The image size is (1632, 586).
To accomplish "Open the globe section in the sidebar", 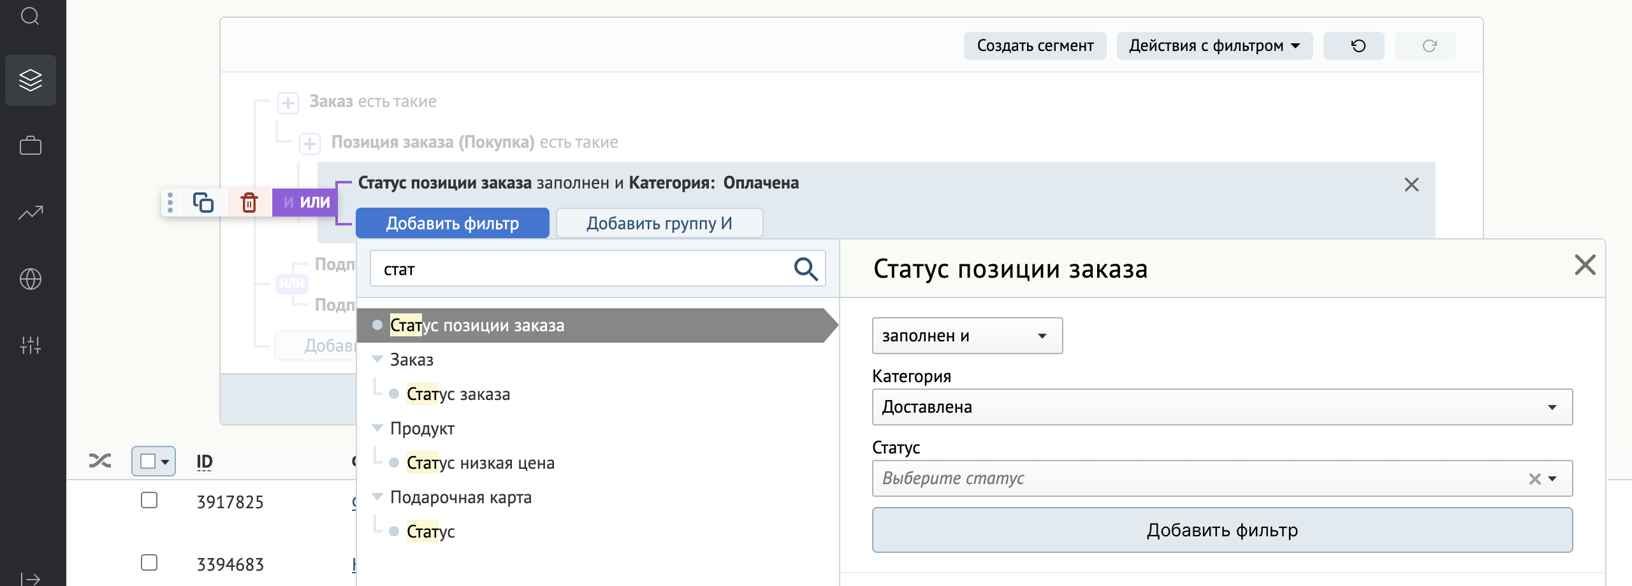I will tap(30, 279).
